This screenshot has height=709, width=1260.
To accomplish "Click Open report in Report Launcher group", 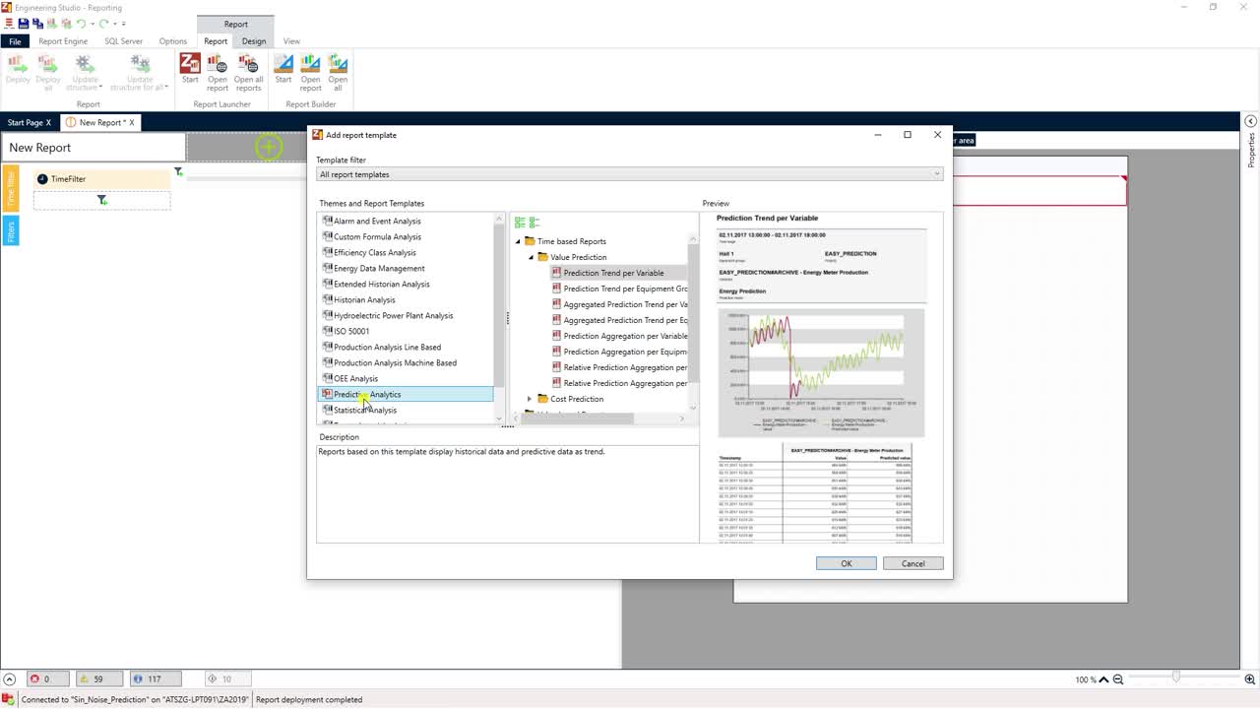I will 217,73.
